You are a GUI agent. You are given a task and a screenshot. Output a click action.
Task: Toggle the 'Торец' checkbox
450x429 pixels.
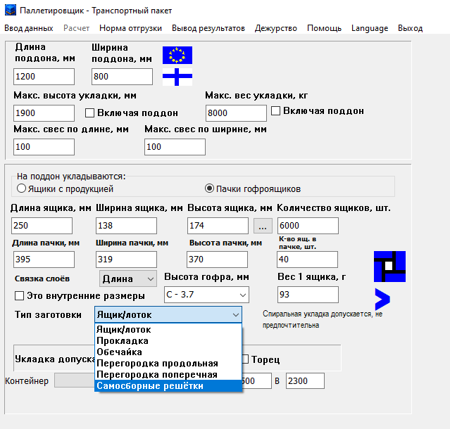point(245,359)
